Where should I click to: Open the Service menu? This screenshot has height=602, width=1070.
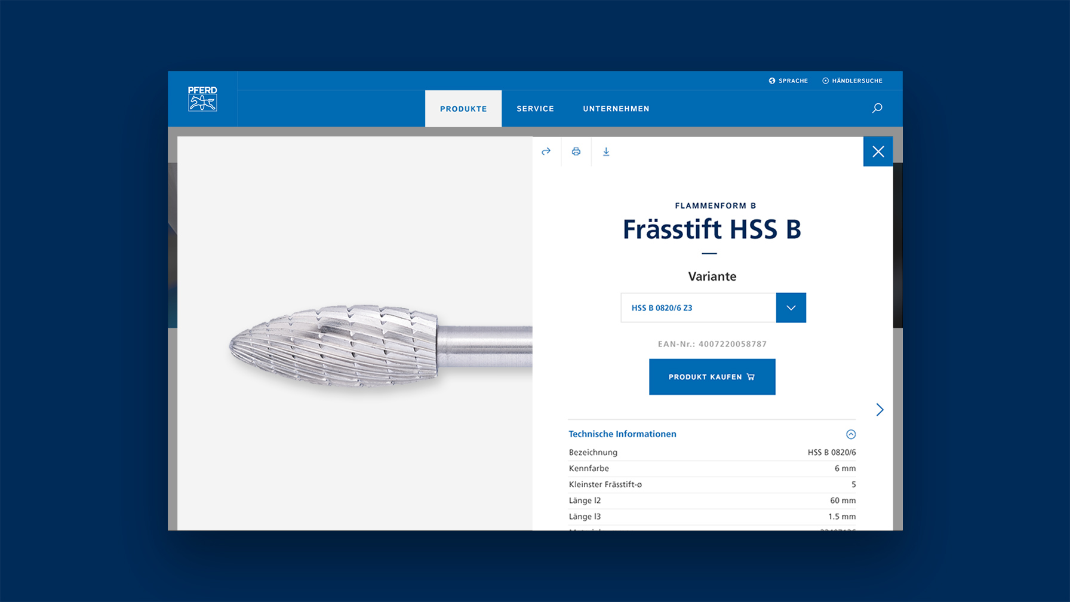[536, 109]
